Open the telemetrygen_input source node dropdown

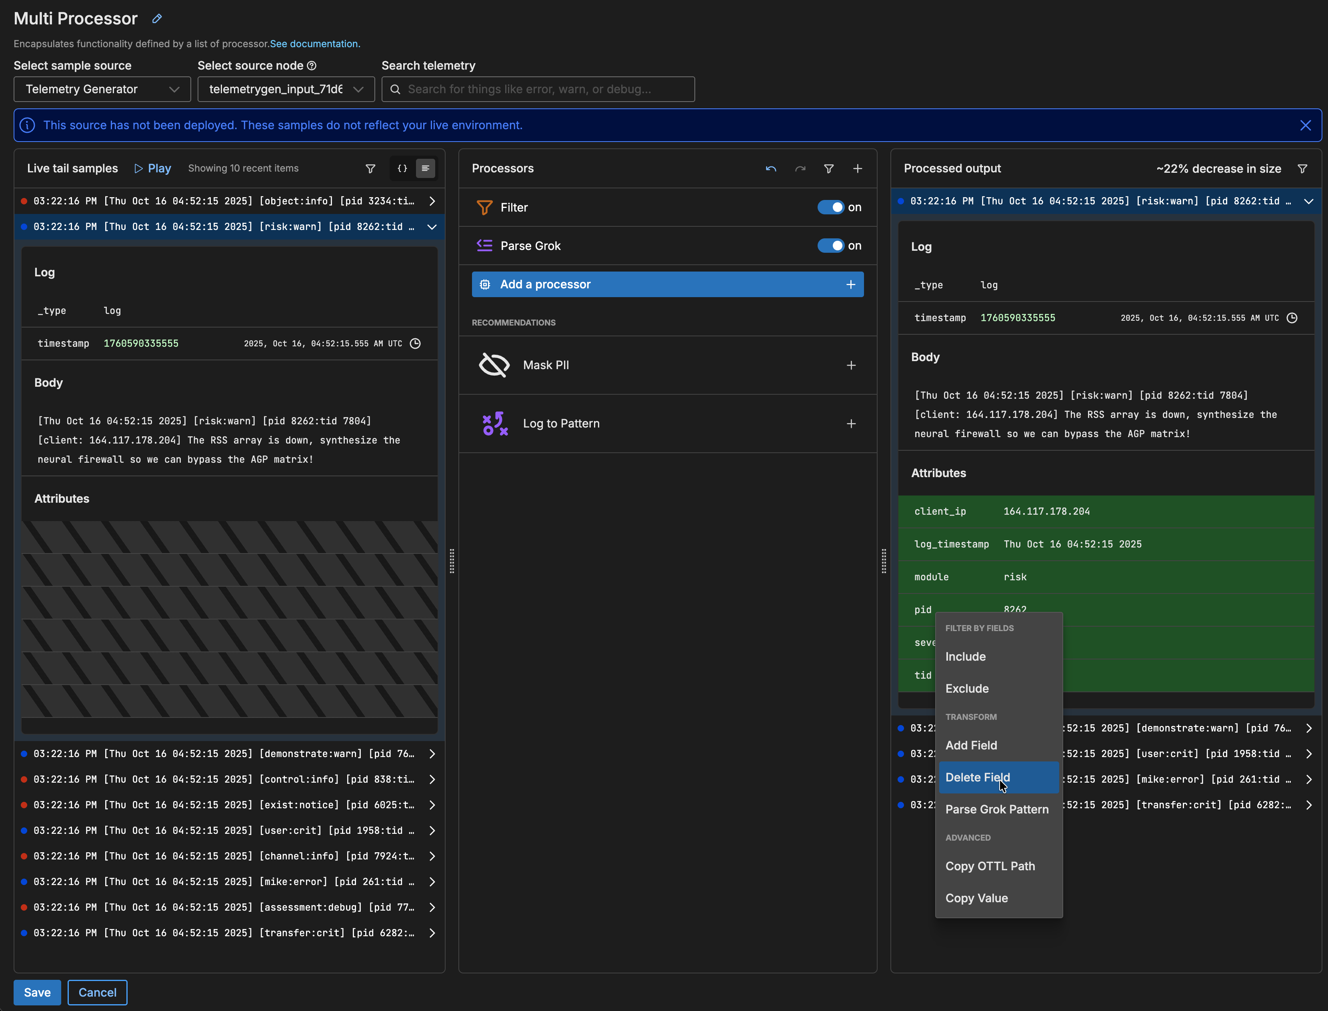click(x=286, y=89)
